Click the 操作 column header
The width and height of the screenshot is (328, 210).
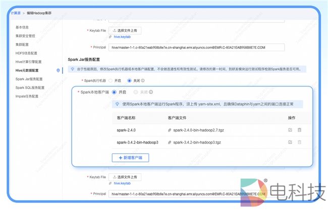[x=292, y=118]
